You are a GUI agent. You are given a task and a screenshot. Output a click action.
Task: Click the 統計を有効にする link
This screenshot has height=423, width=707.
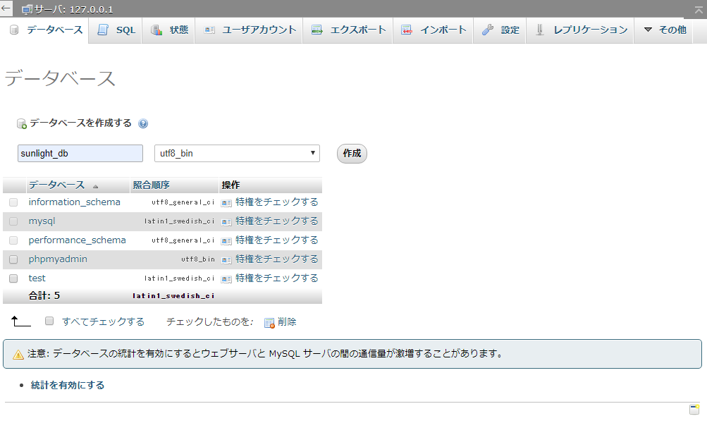68,385
